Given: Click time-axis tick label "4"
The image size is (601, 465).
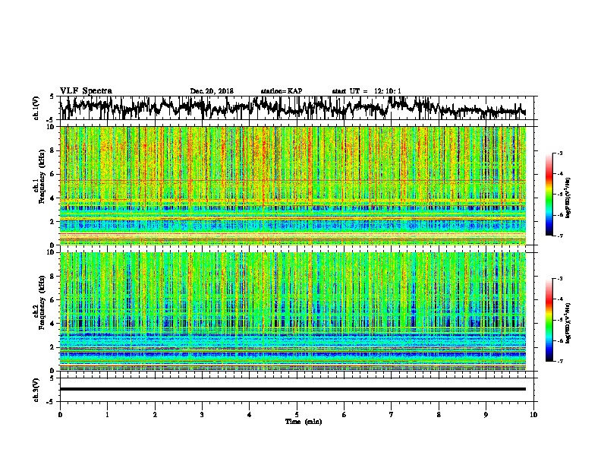Looking at the screenshot, I should click(x=250, y=415).
